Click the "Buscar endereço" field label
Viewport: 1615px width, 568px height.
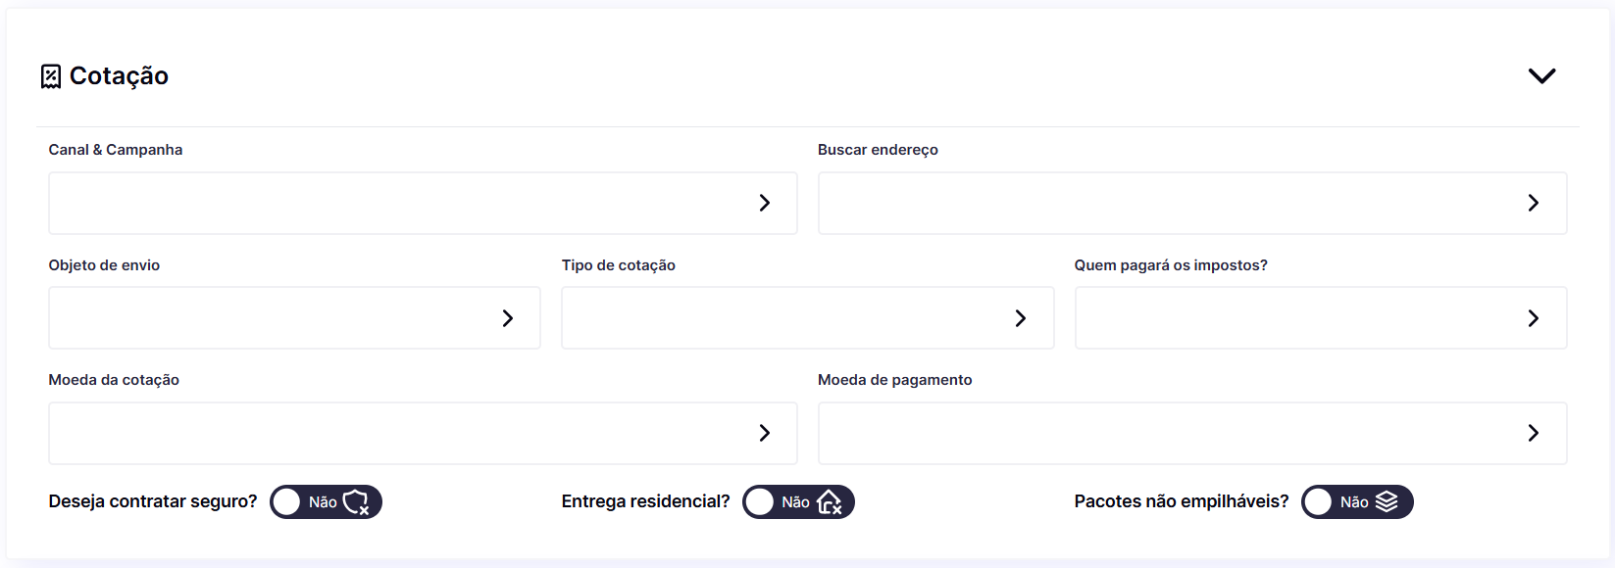pyautogui.click(x=878, y=150)
